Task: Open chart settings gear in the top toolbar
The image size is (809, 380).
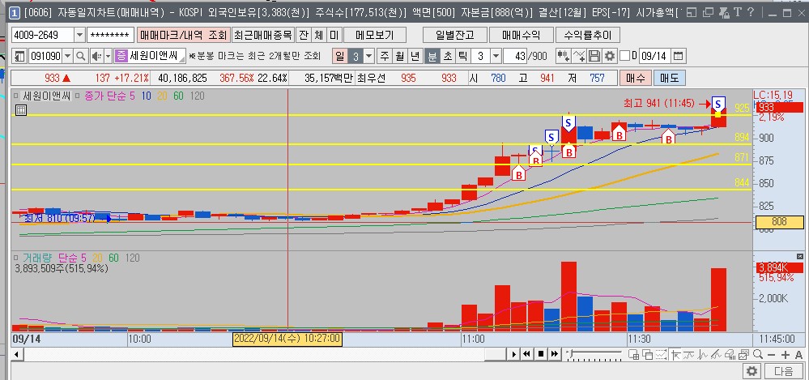Action: [x=610, y=56]
